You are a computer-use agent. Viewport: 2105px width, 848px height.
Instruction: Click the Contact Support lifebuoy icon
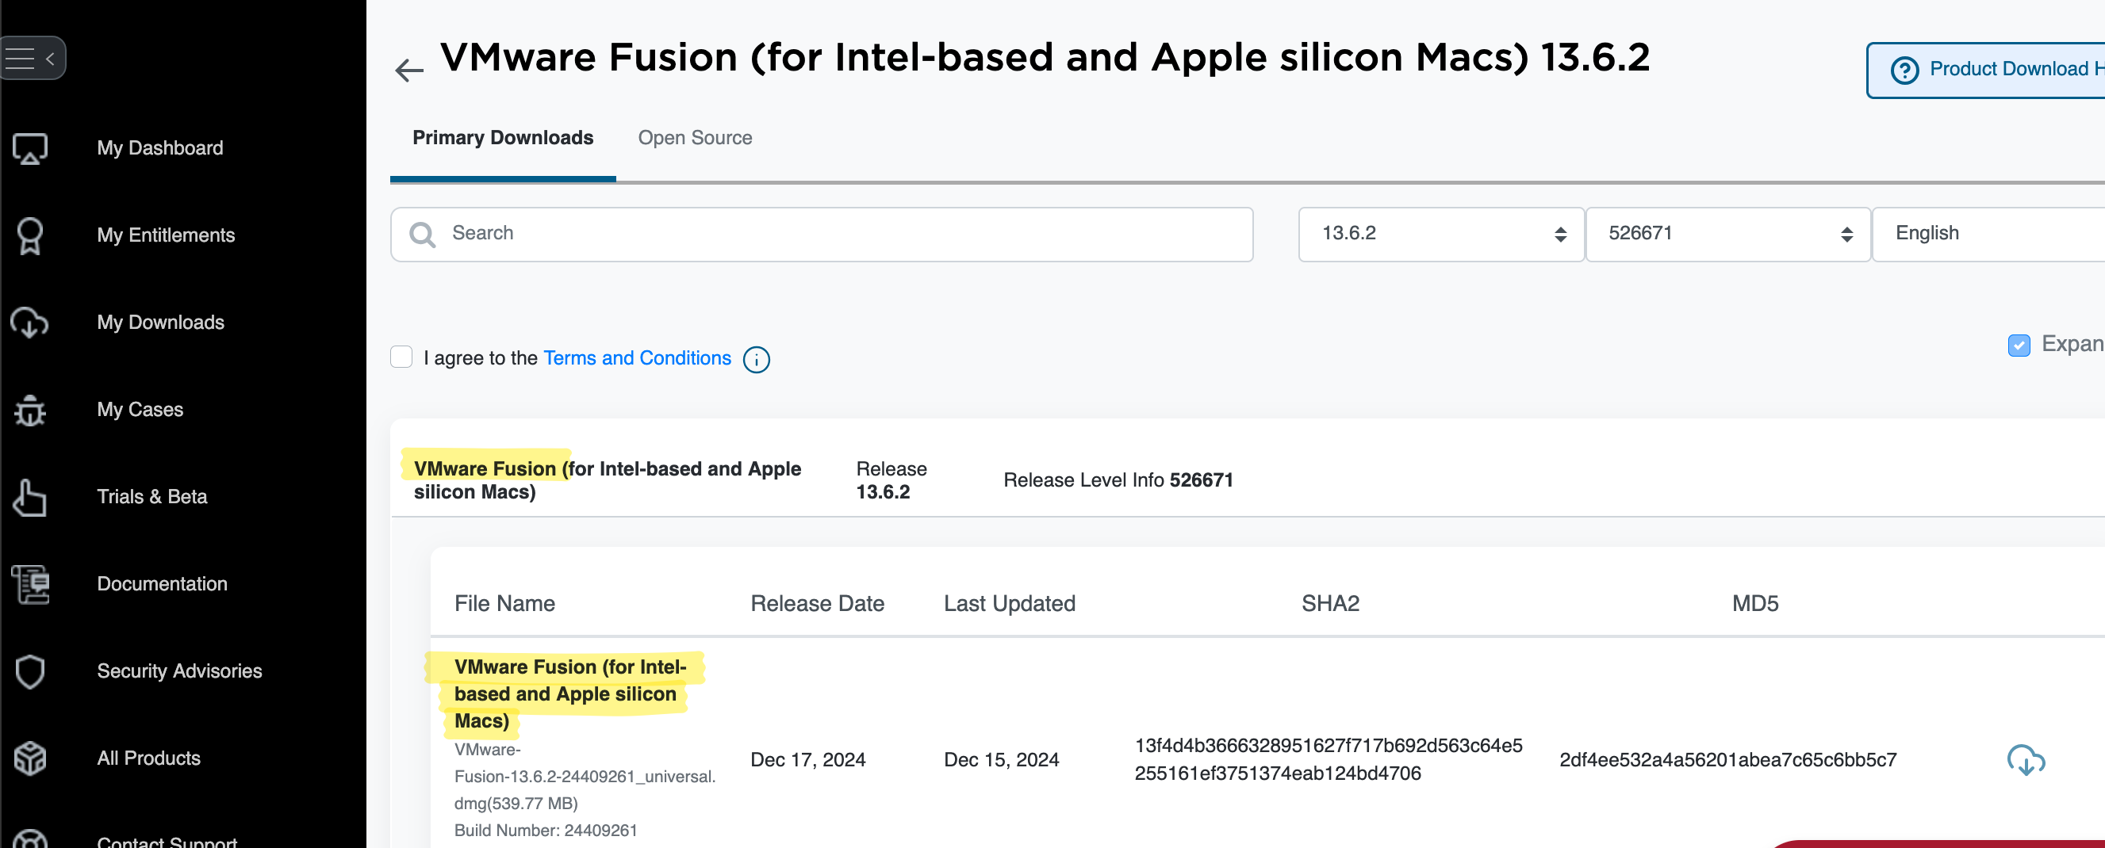29,839
